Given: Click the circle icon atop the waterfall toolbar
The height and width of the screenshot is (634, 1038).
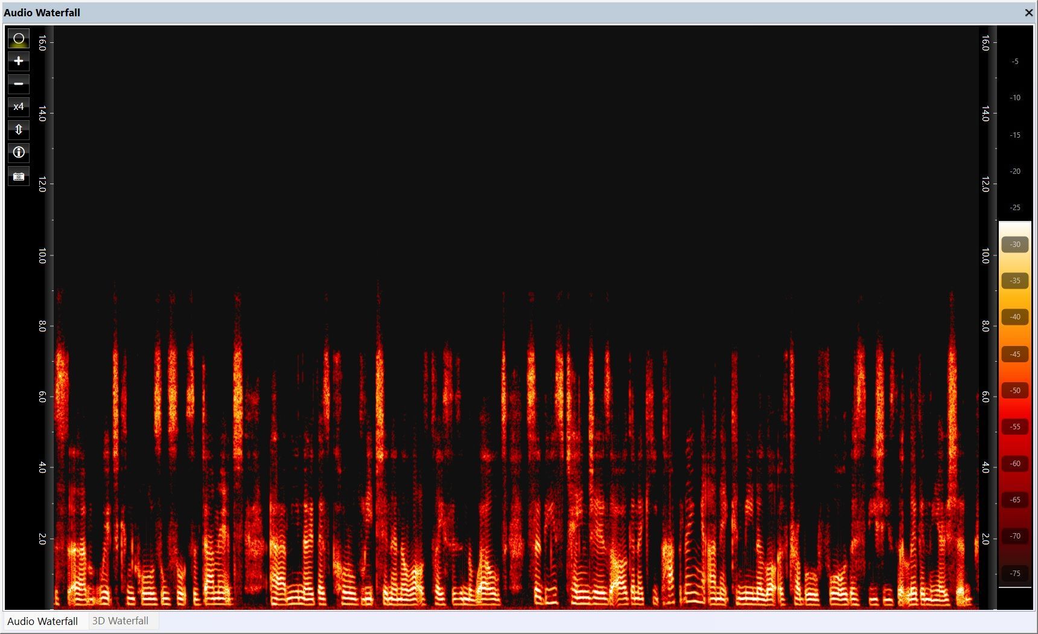Looking at the screenshot, I should [x=19, y=39].
